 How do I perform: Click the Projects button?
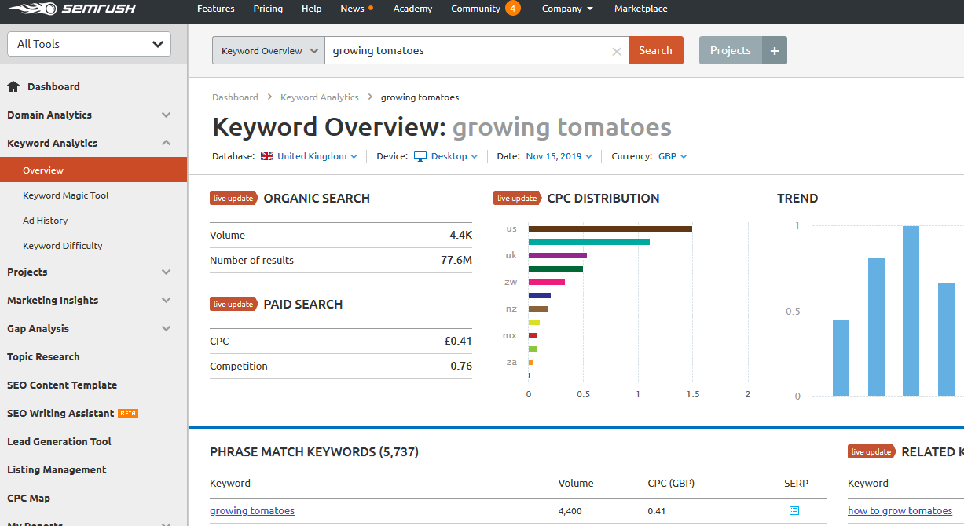(x=731, y=50)
